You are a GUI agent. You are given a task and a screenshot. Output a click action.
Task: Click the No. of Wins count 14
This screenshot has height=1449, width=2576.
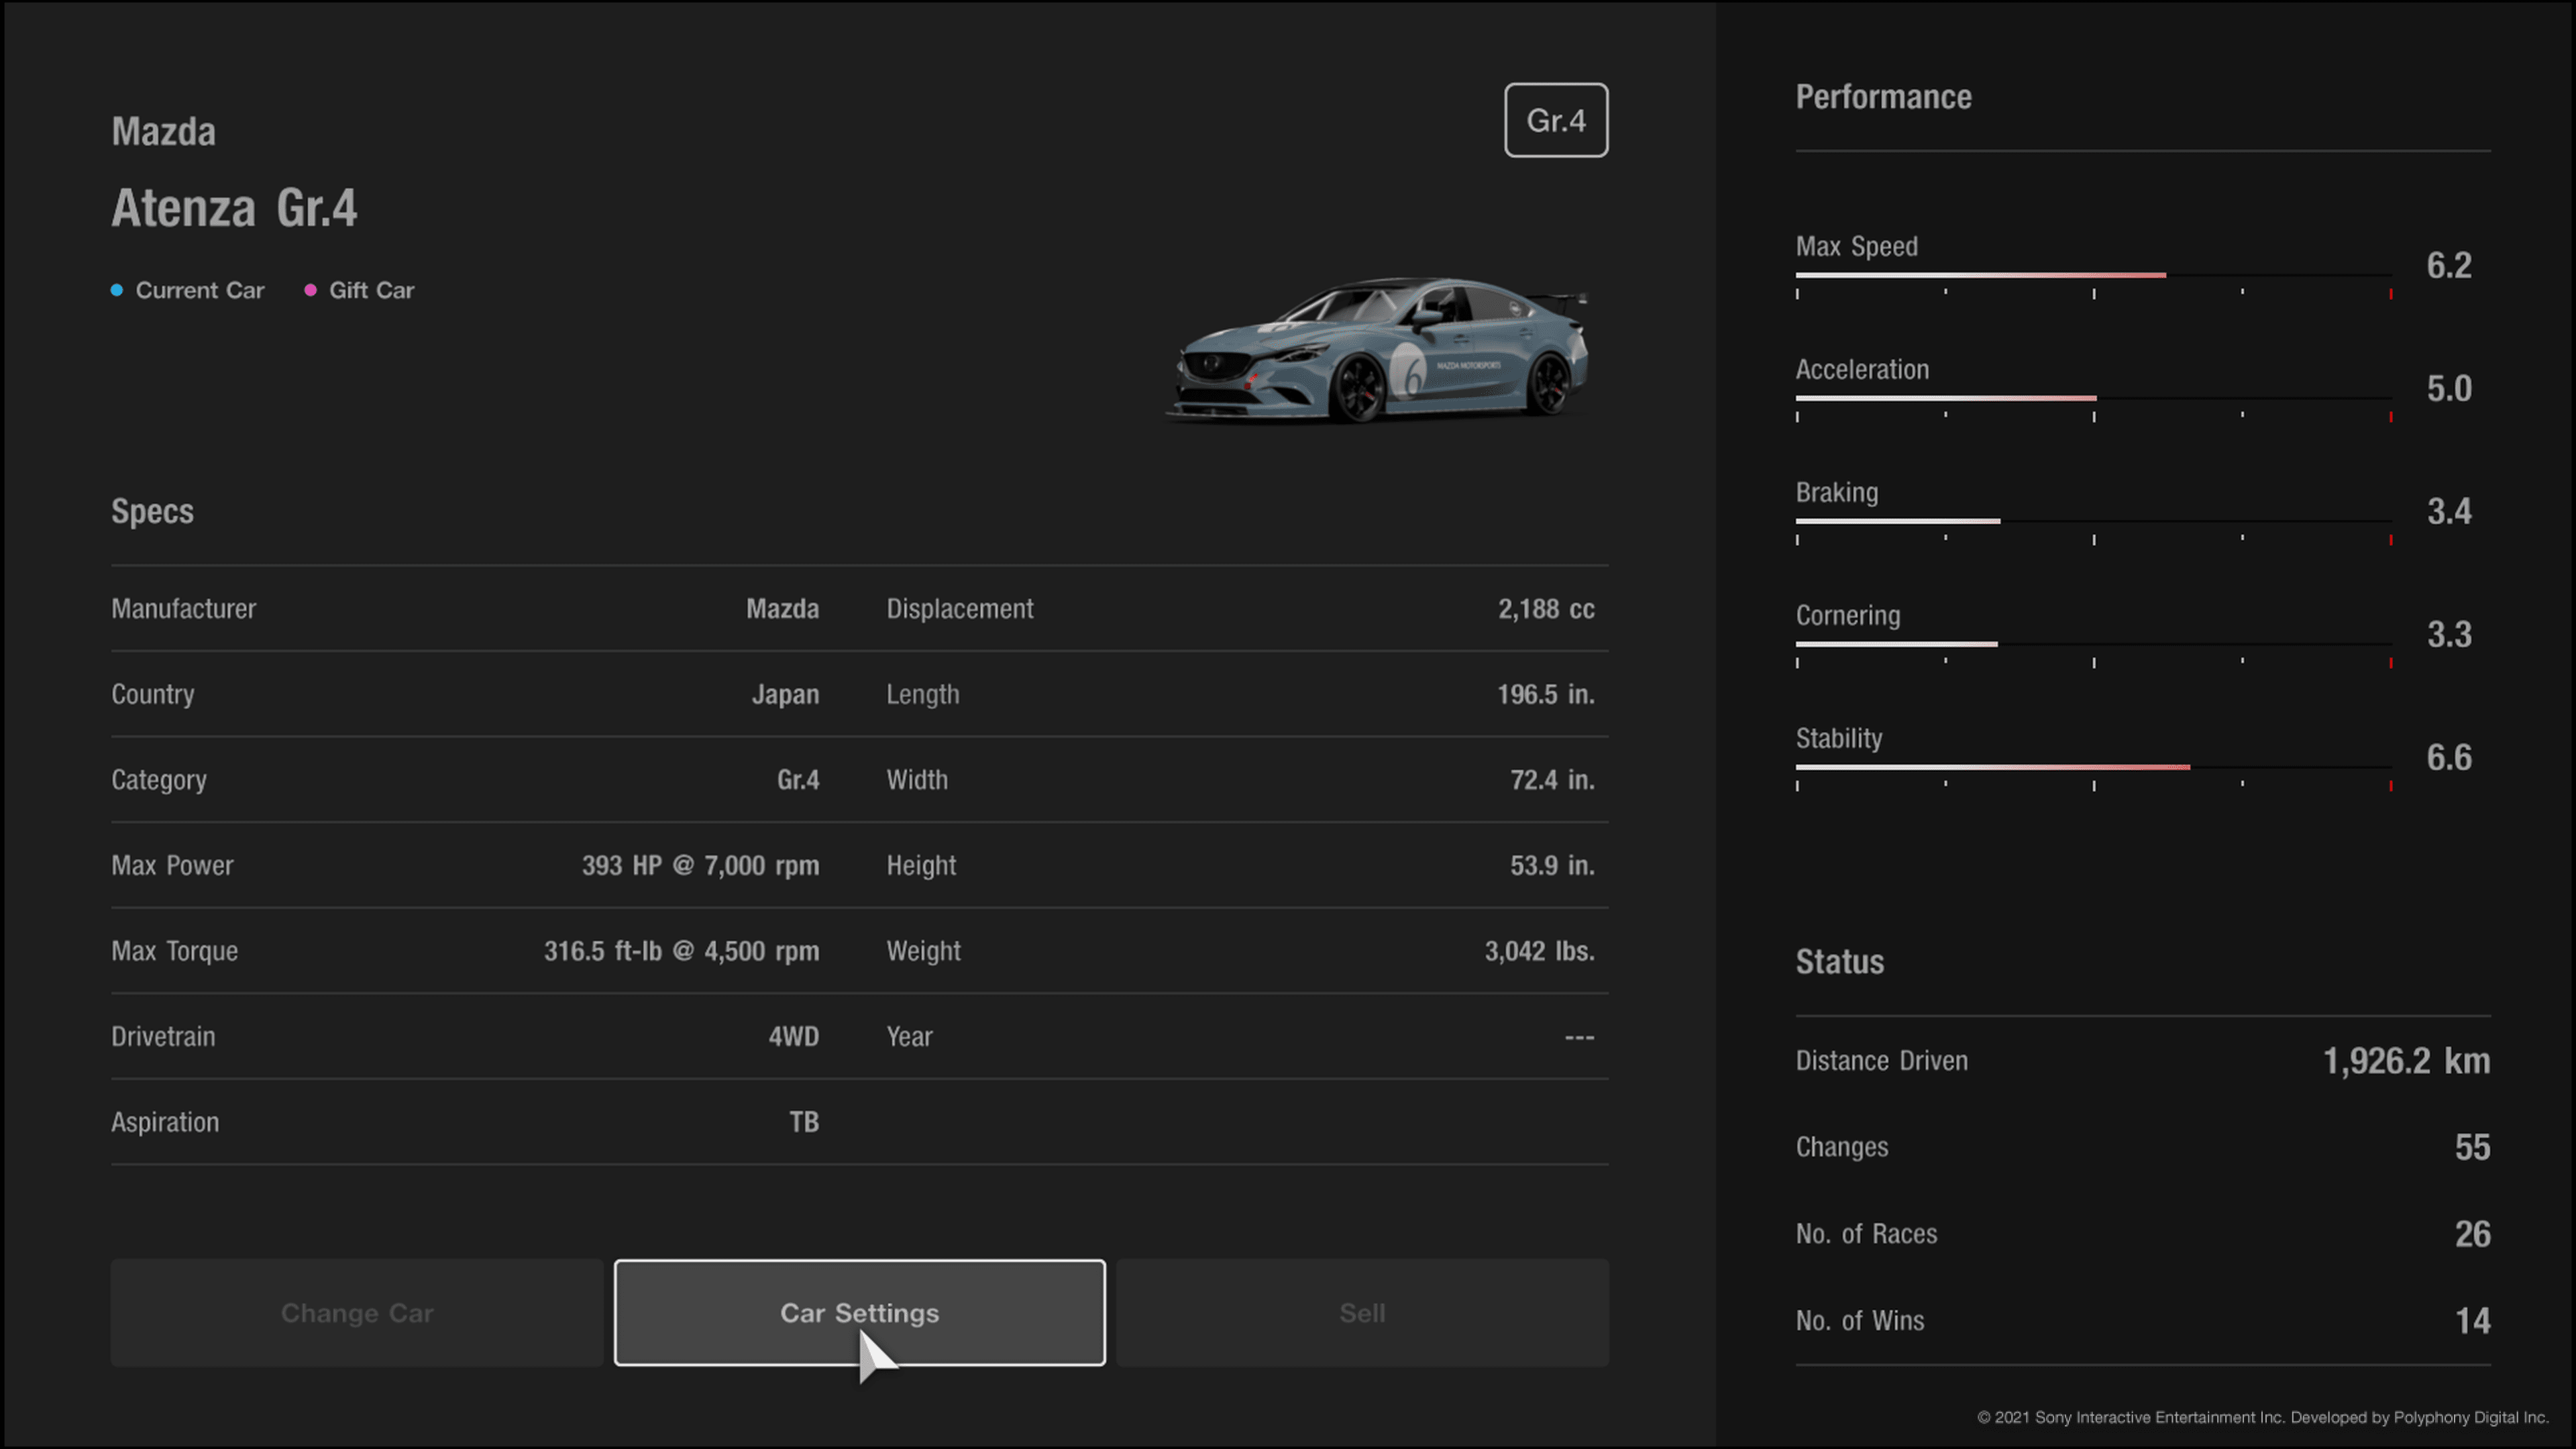pos(2472,1321)
